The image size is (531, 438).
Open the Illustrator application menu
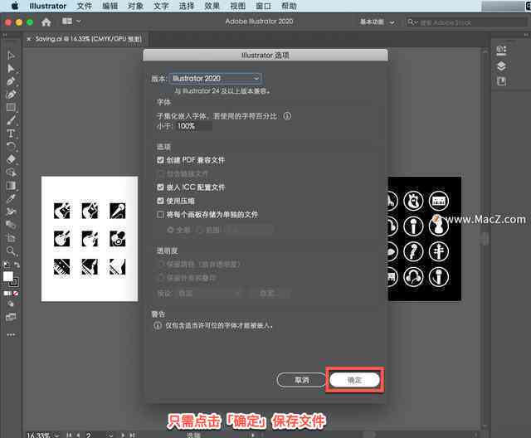pyautogui.click(x=48, y=6)
